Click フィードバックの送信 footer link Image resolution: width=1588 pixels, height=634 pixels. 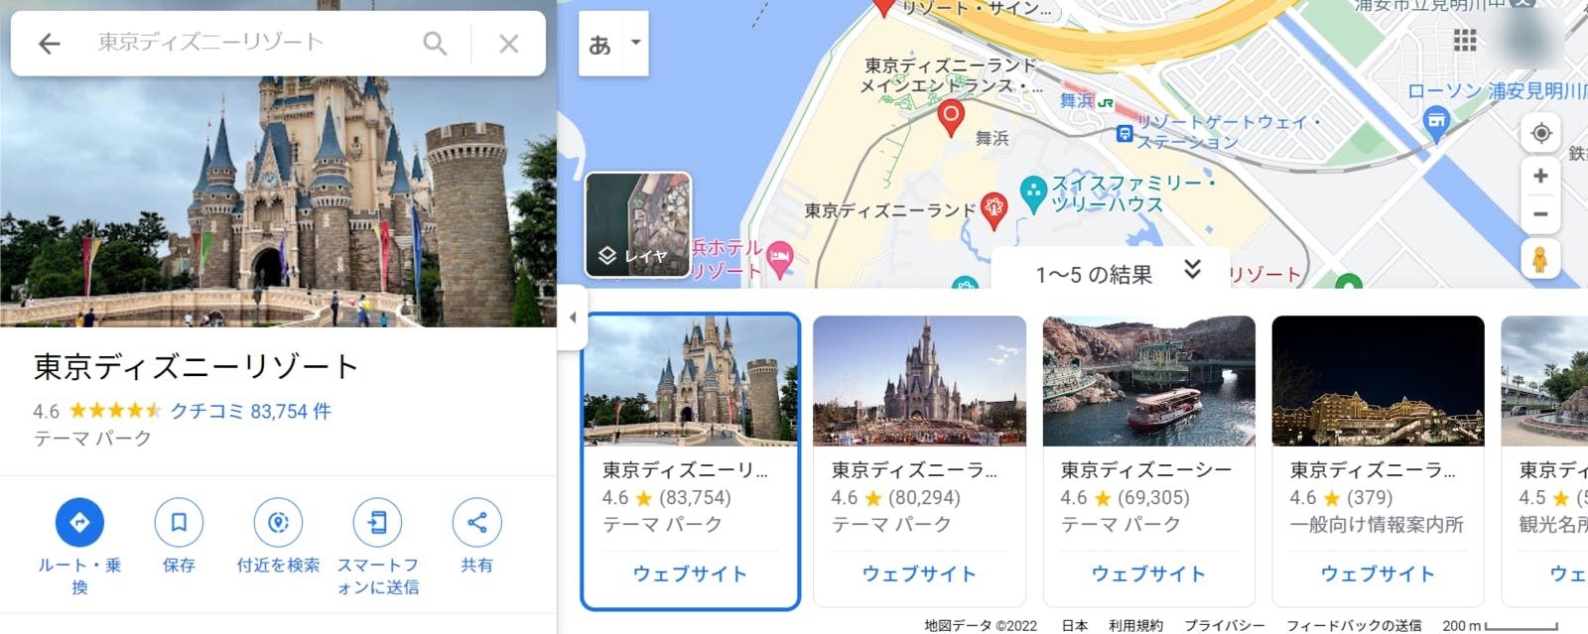(x=1354, y=625)
